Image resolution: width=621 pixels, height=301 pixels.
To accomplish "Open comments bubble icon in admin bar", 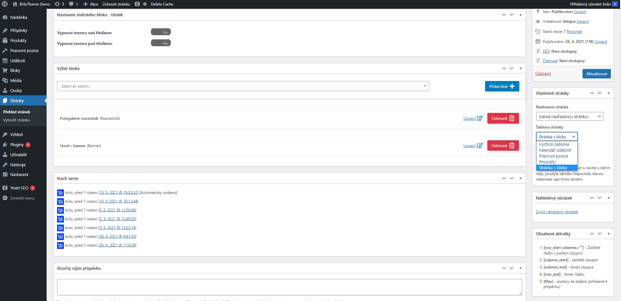I will [71, 4].
